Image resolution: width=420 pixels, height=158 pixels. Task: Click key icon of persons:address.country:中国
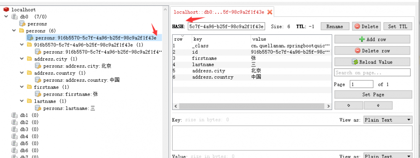tap(38, 80)
